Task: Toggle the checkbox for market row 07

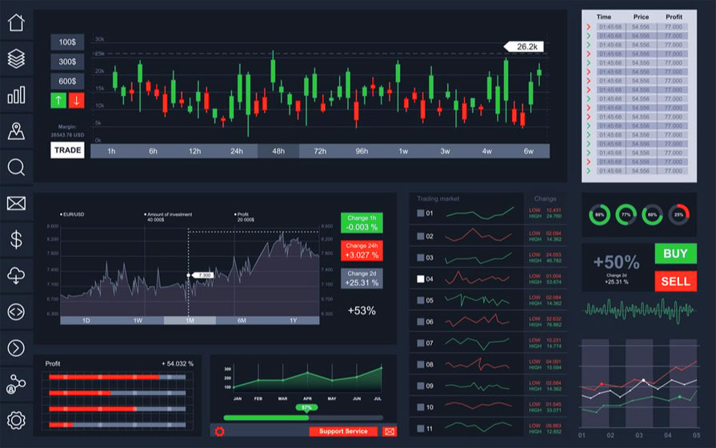Action: coord(421,343)
